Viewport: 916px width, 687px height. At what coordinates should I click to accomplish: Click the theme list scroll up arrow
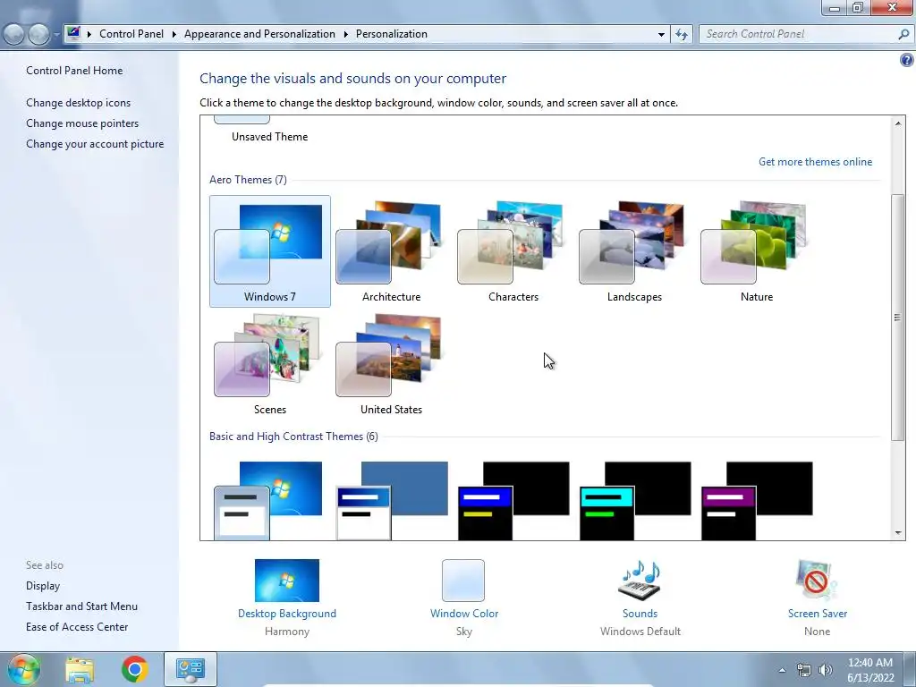click(898, 123)
